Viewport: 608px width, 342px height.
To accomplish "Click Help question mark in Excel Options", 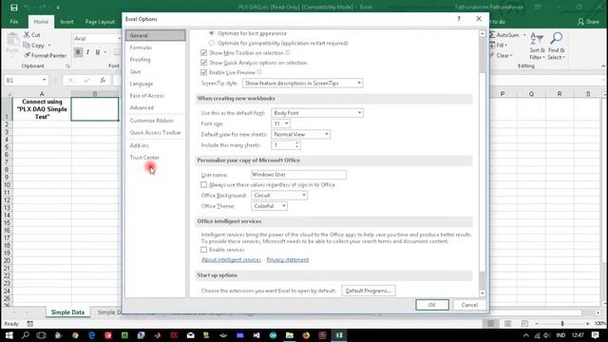I will pyautogui.click(x=459, y=19).
